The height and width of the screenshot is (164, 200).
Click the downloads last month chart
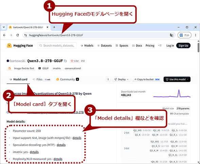pyautogui.click(x=172, y=94)
